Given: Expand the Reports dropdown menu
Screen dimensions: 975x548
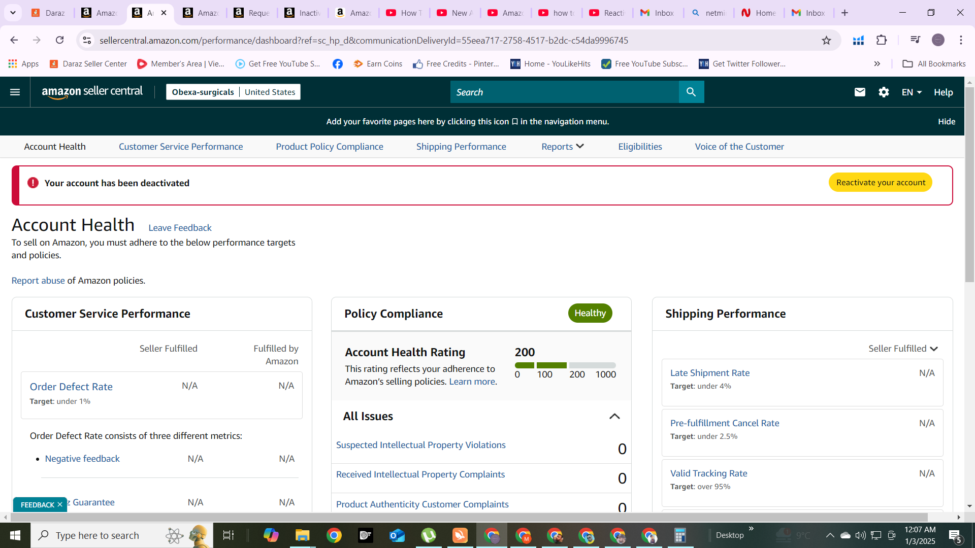Looking at the screenshot, I should click(x=562, y=147).
